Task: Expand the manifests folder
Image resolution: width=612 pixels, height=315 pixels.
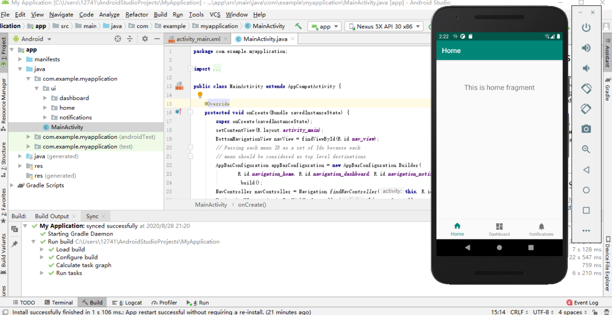Action: click(x=20, y=59)
